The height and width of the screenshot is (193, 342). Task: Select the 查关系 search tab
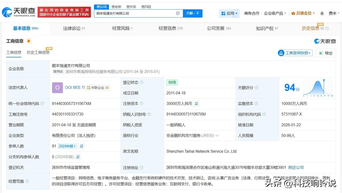coord(131,7)
